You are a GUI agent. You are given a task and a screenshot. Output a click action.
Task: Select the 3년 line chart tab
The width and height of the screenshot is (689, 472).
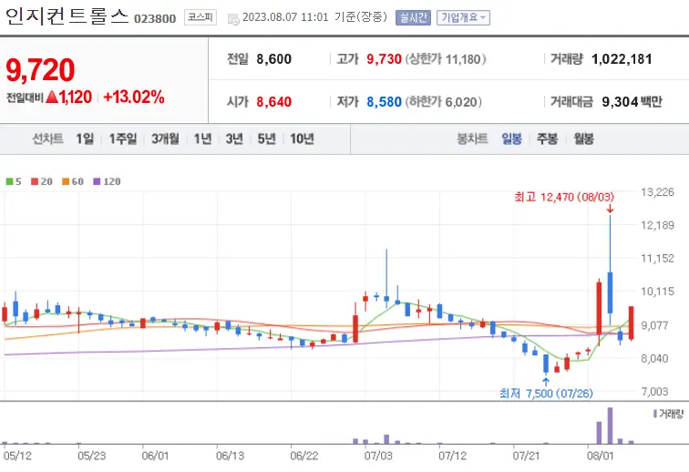point(234,139)
